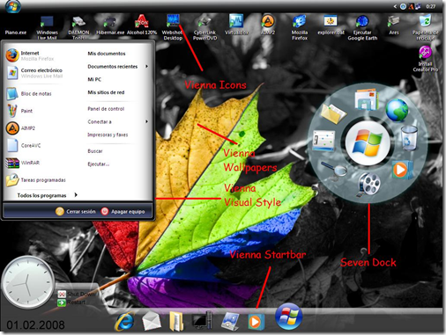Open Correo electrónico start menu entry
446x335 pixels.
click(x=33, y=73)
